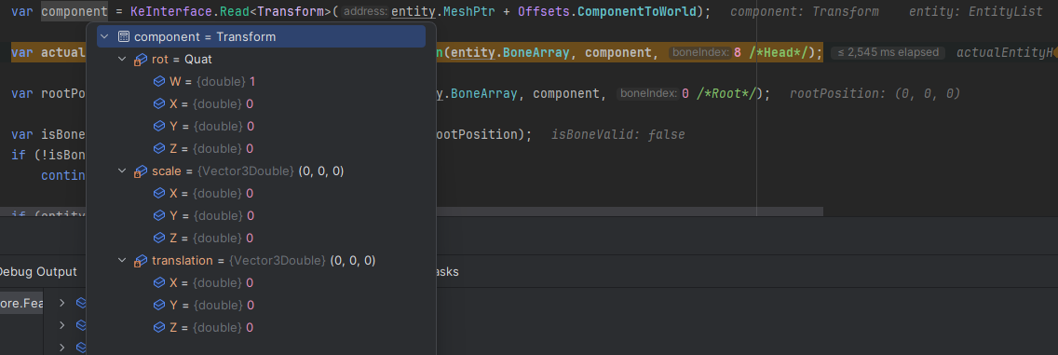Click the field icon of rot W
The width and height of the screenshot is (1058, 355).
pyautogui.click(x=159, y=82)
